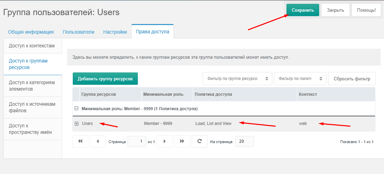Collapse the Member - 9999 role group
384x174 pixels.
(x=77, y=109)
